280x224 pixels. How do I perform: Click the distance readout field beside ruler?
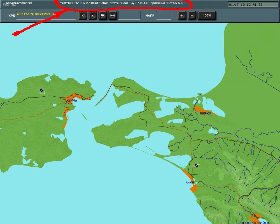point(129,15)
